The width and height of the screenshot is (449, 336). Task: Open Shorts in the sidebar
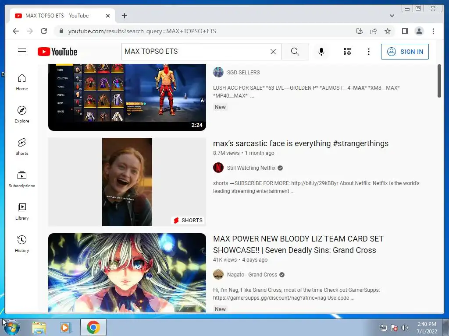(x=22, y=147)
